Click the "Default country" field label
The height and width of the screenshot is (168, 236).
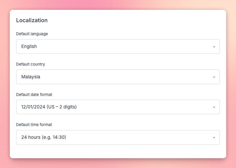pos(30,64)
